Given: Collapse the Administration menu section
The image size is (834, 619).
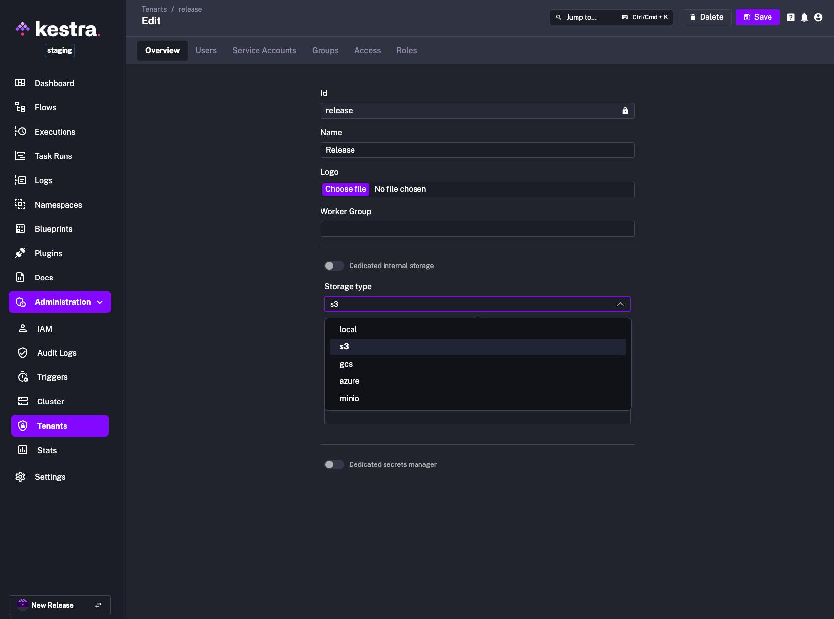Looking at the screenshot, I should click(x=100, y=302).
